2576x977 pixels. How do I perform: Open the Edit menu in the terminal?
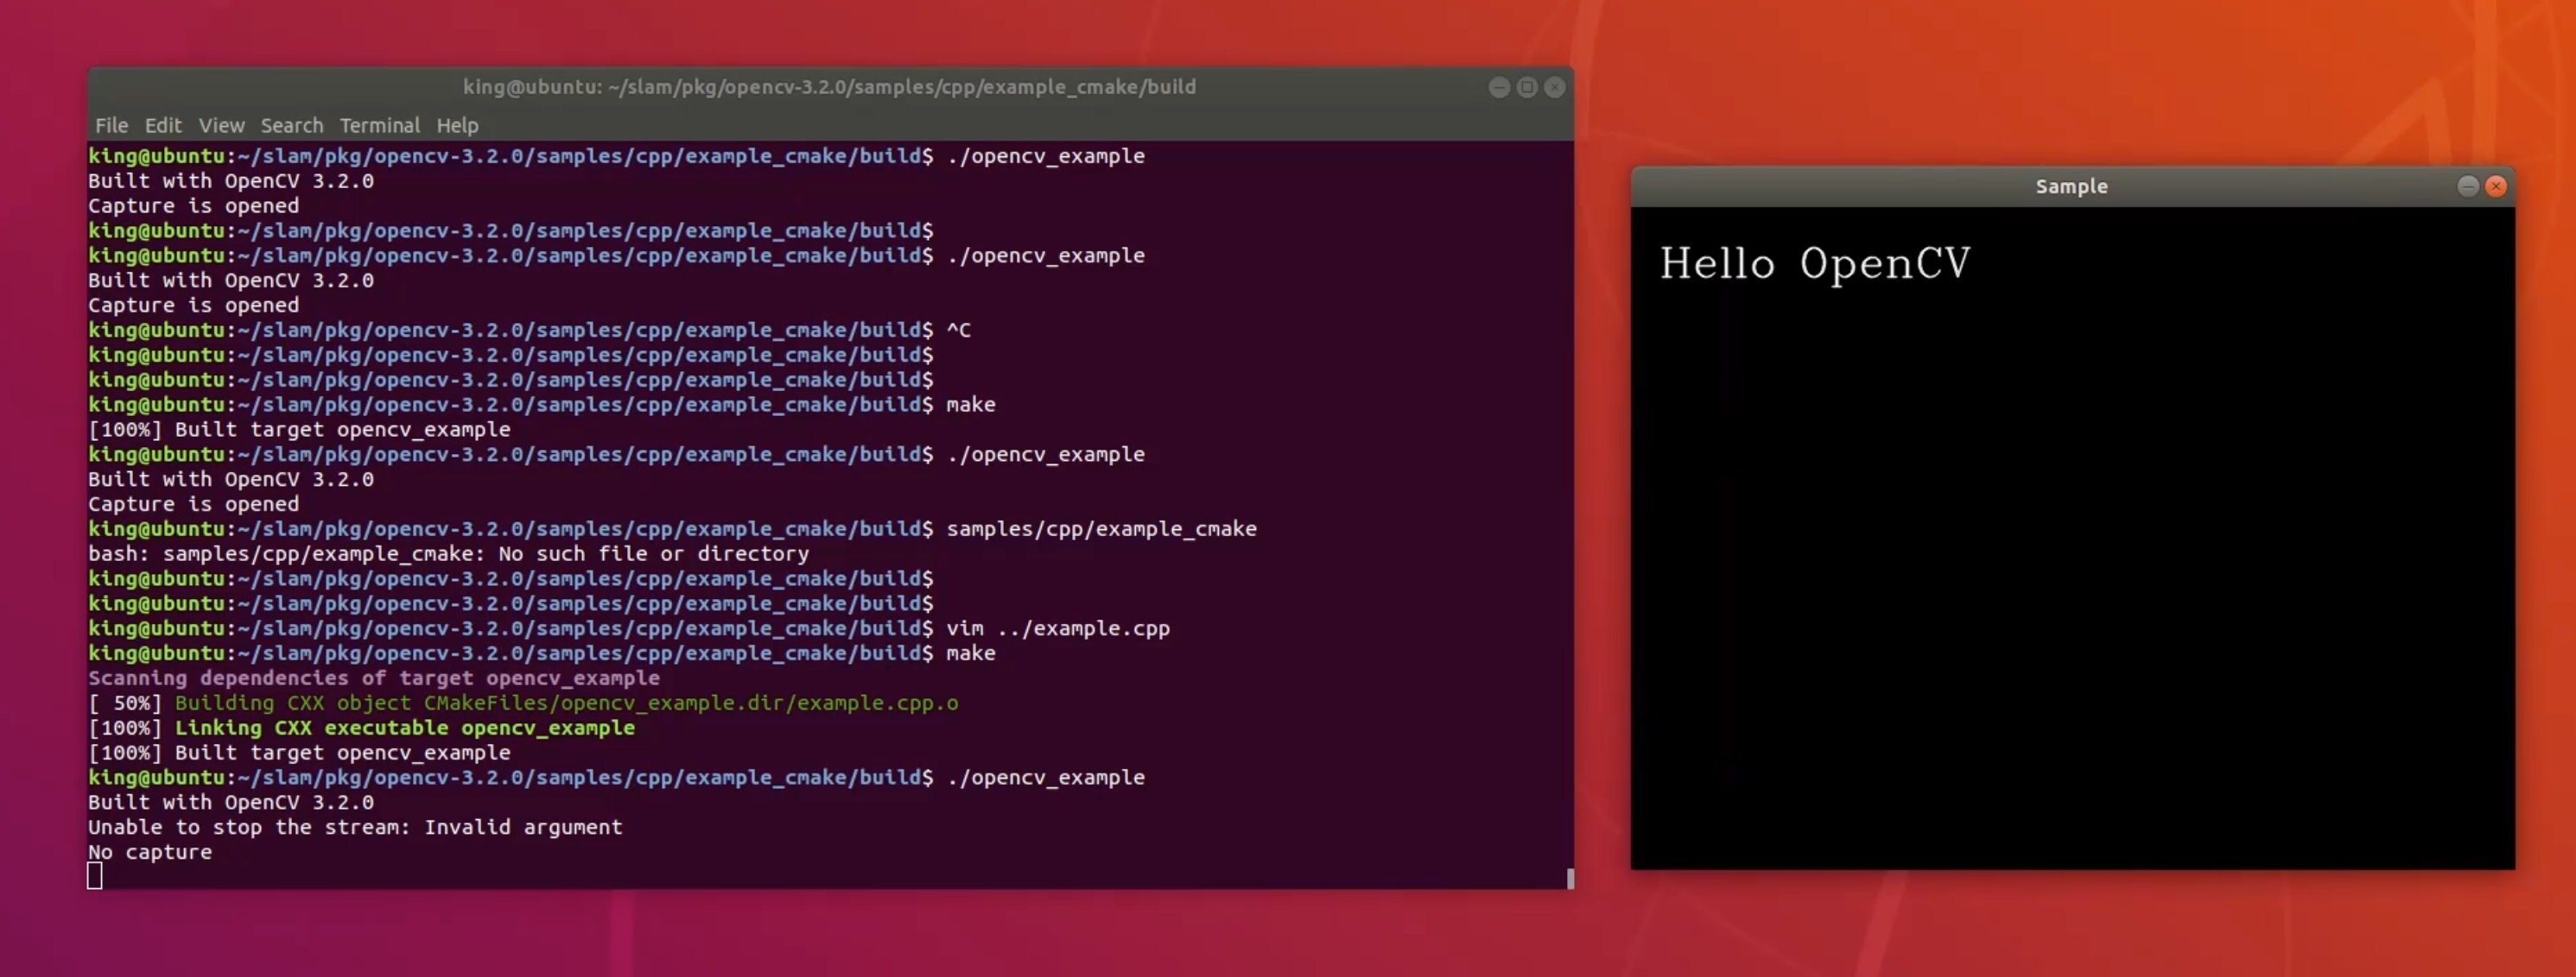pyautogui.click(x=163, y=125)
